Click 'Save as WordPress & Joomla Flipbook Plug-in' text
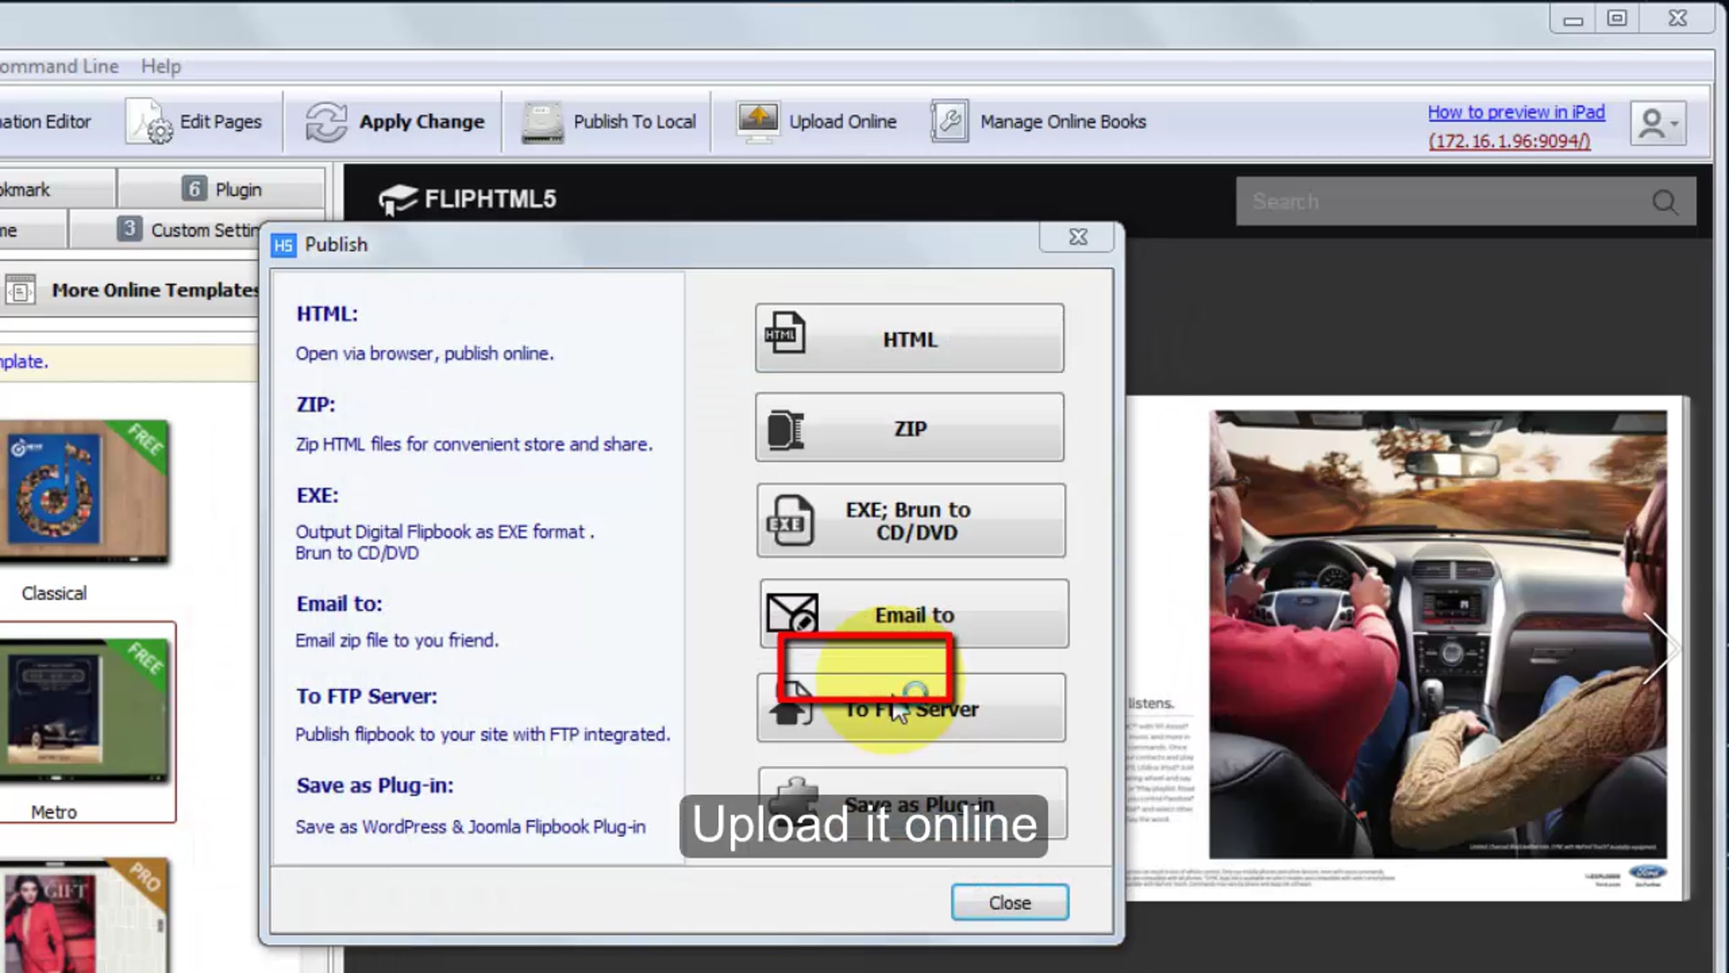The width and height of the screenshot is (1729, 973). (470, 827)
